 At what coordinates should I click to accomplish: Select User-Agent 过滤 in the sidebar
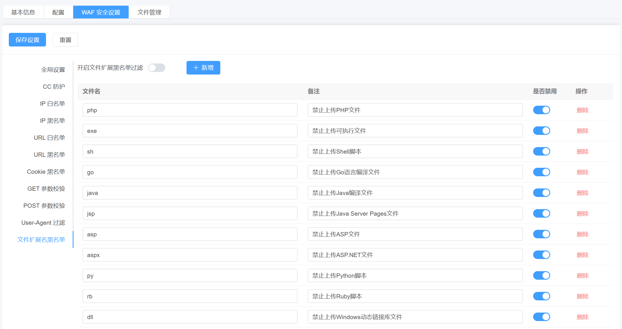point(43,223)
